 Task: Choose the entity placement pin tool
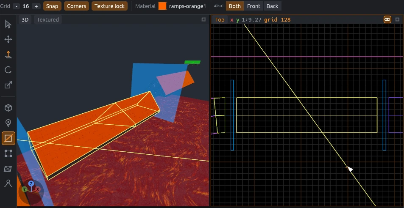tap(8, 123)
